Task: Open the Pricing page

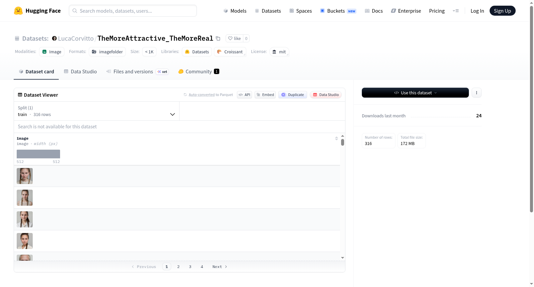Action: 437,11
